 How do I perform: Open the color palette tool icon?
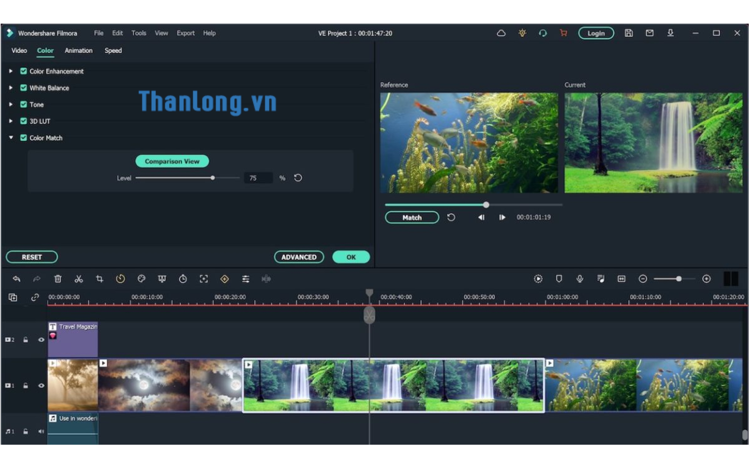click(x=141, y=279)
